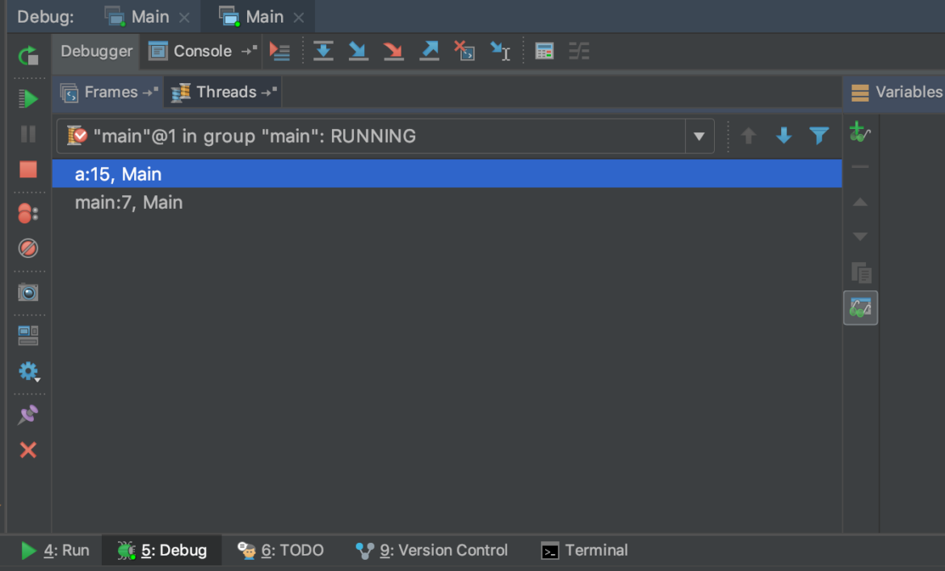The width and height of the screenshot is (945, 571).
Task: Click the Step Out icon
Action: click(429, 51)
